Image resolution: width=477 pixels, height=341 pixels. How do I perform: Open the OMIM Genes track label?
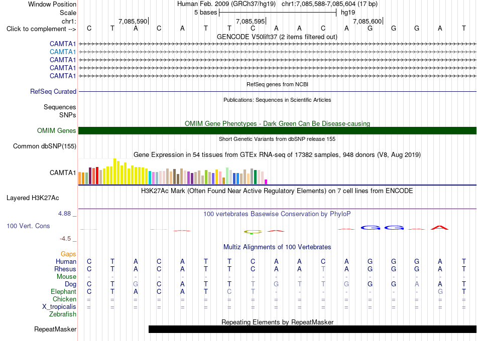(57, 131)
